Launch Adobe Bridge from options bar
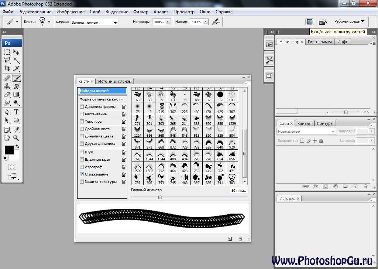378x269 pixels. [323, 22]
